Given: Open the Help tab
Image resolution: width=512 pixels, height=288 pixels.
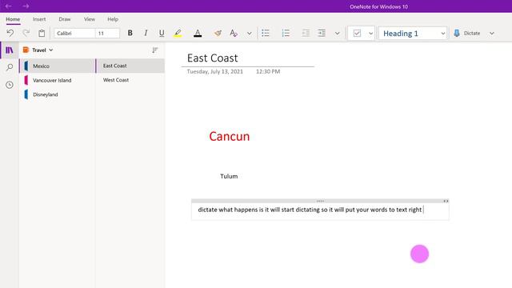Looking at the screenshot, I should (x=113, y=19).
